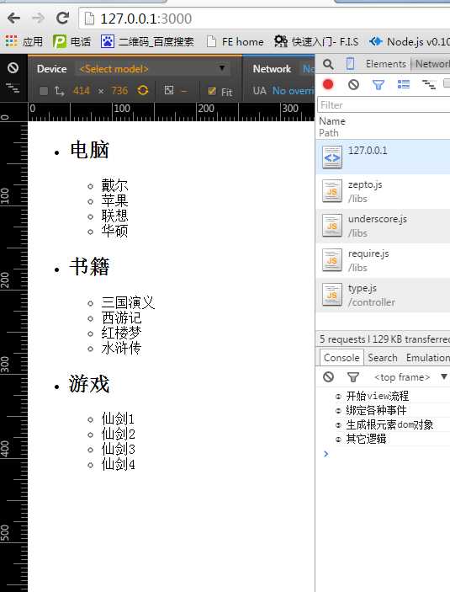The image size is (450, 592).
Task: Open the Device Select model dropdown
Action: (x=152, y=69)
